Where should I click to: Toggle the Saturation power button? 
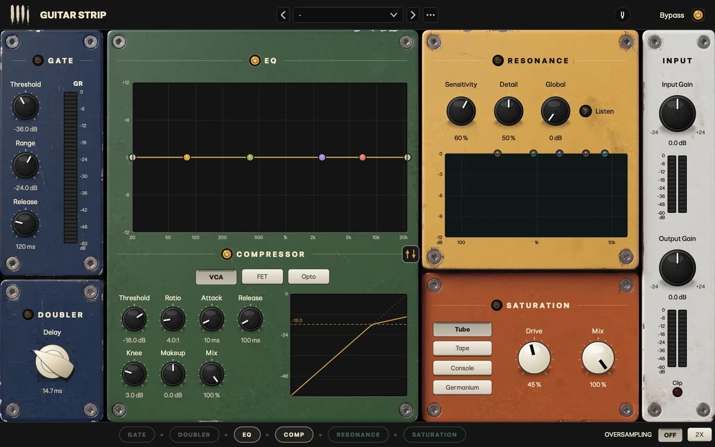coord(496,305)
